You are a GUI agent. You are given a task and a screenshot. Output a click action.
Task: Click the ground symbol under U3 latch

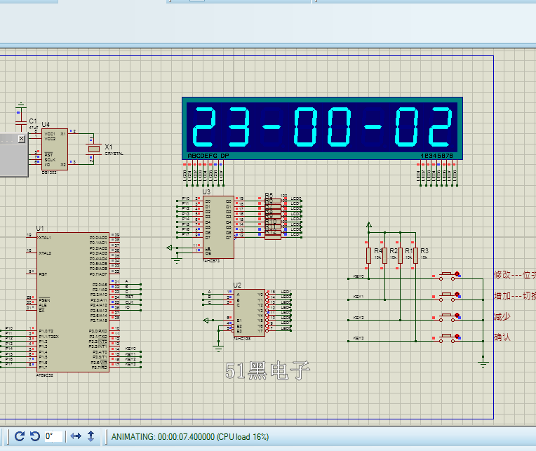(x=177, y=262)
